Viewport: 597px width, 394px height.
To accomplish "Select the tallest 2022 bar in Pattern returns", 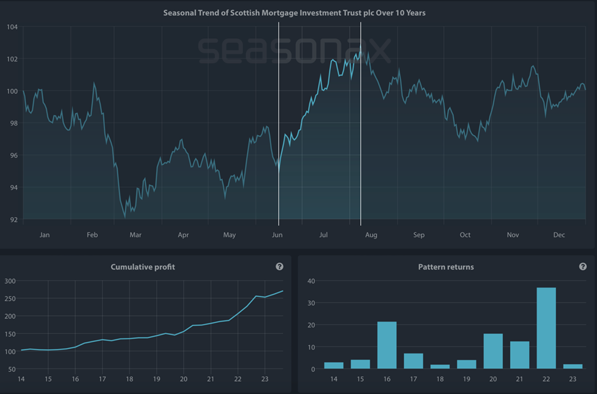I will [546, 328].
